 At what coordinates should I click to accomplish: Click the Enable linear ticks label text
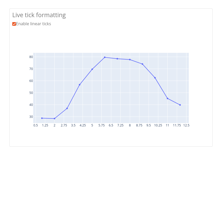[x=33, y=24]
